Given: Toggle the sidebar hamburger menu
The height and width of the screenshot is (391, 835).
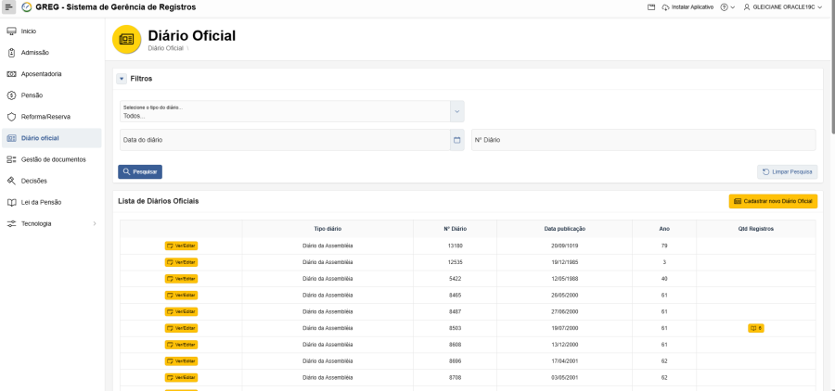Looking at the screenshot, I should (9, 6).
